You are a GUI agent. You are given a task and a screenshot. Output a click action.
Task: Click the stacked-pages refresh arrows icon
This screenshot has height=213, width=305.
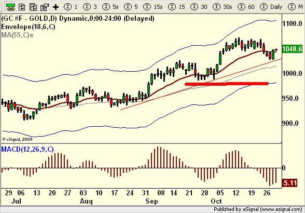click(33, 7)
